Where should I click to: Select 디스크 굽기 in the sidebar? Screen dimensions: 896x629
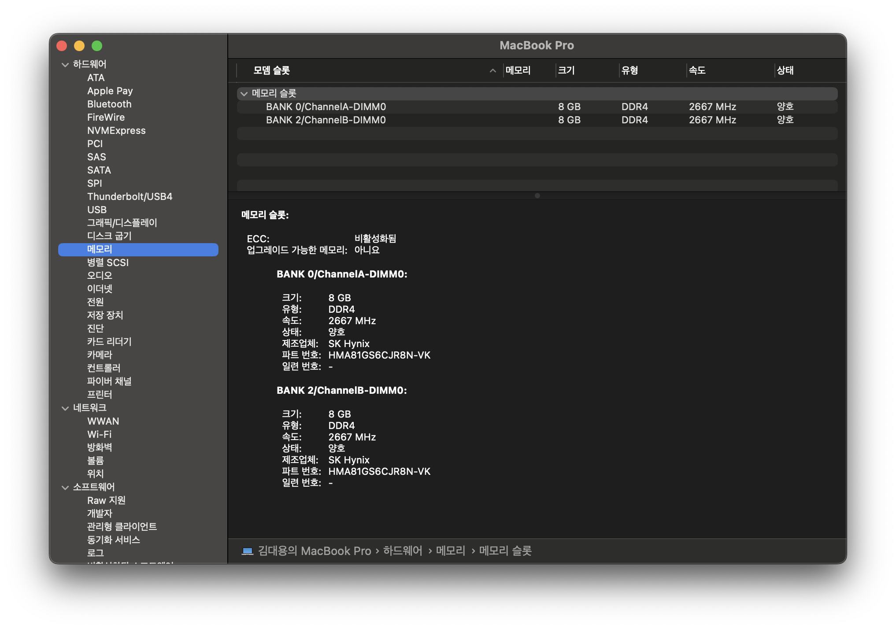tap(109, 236)
